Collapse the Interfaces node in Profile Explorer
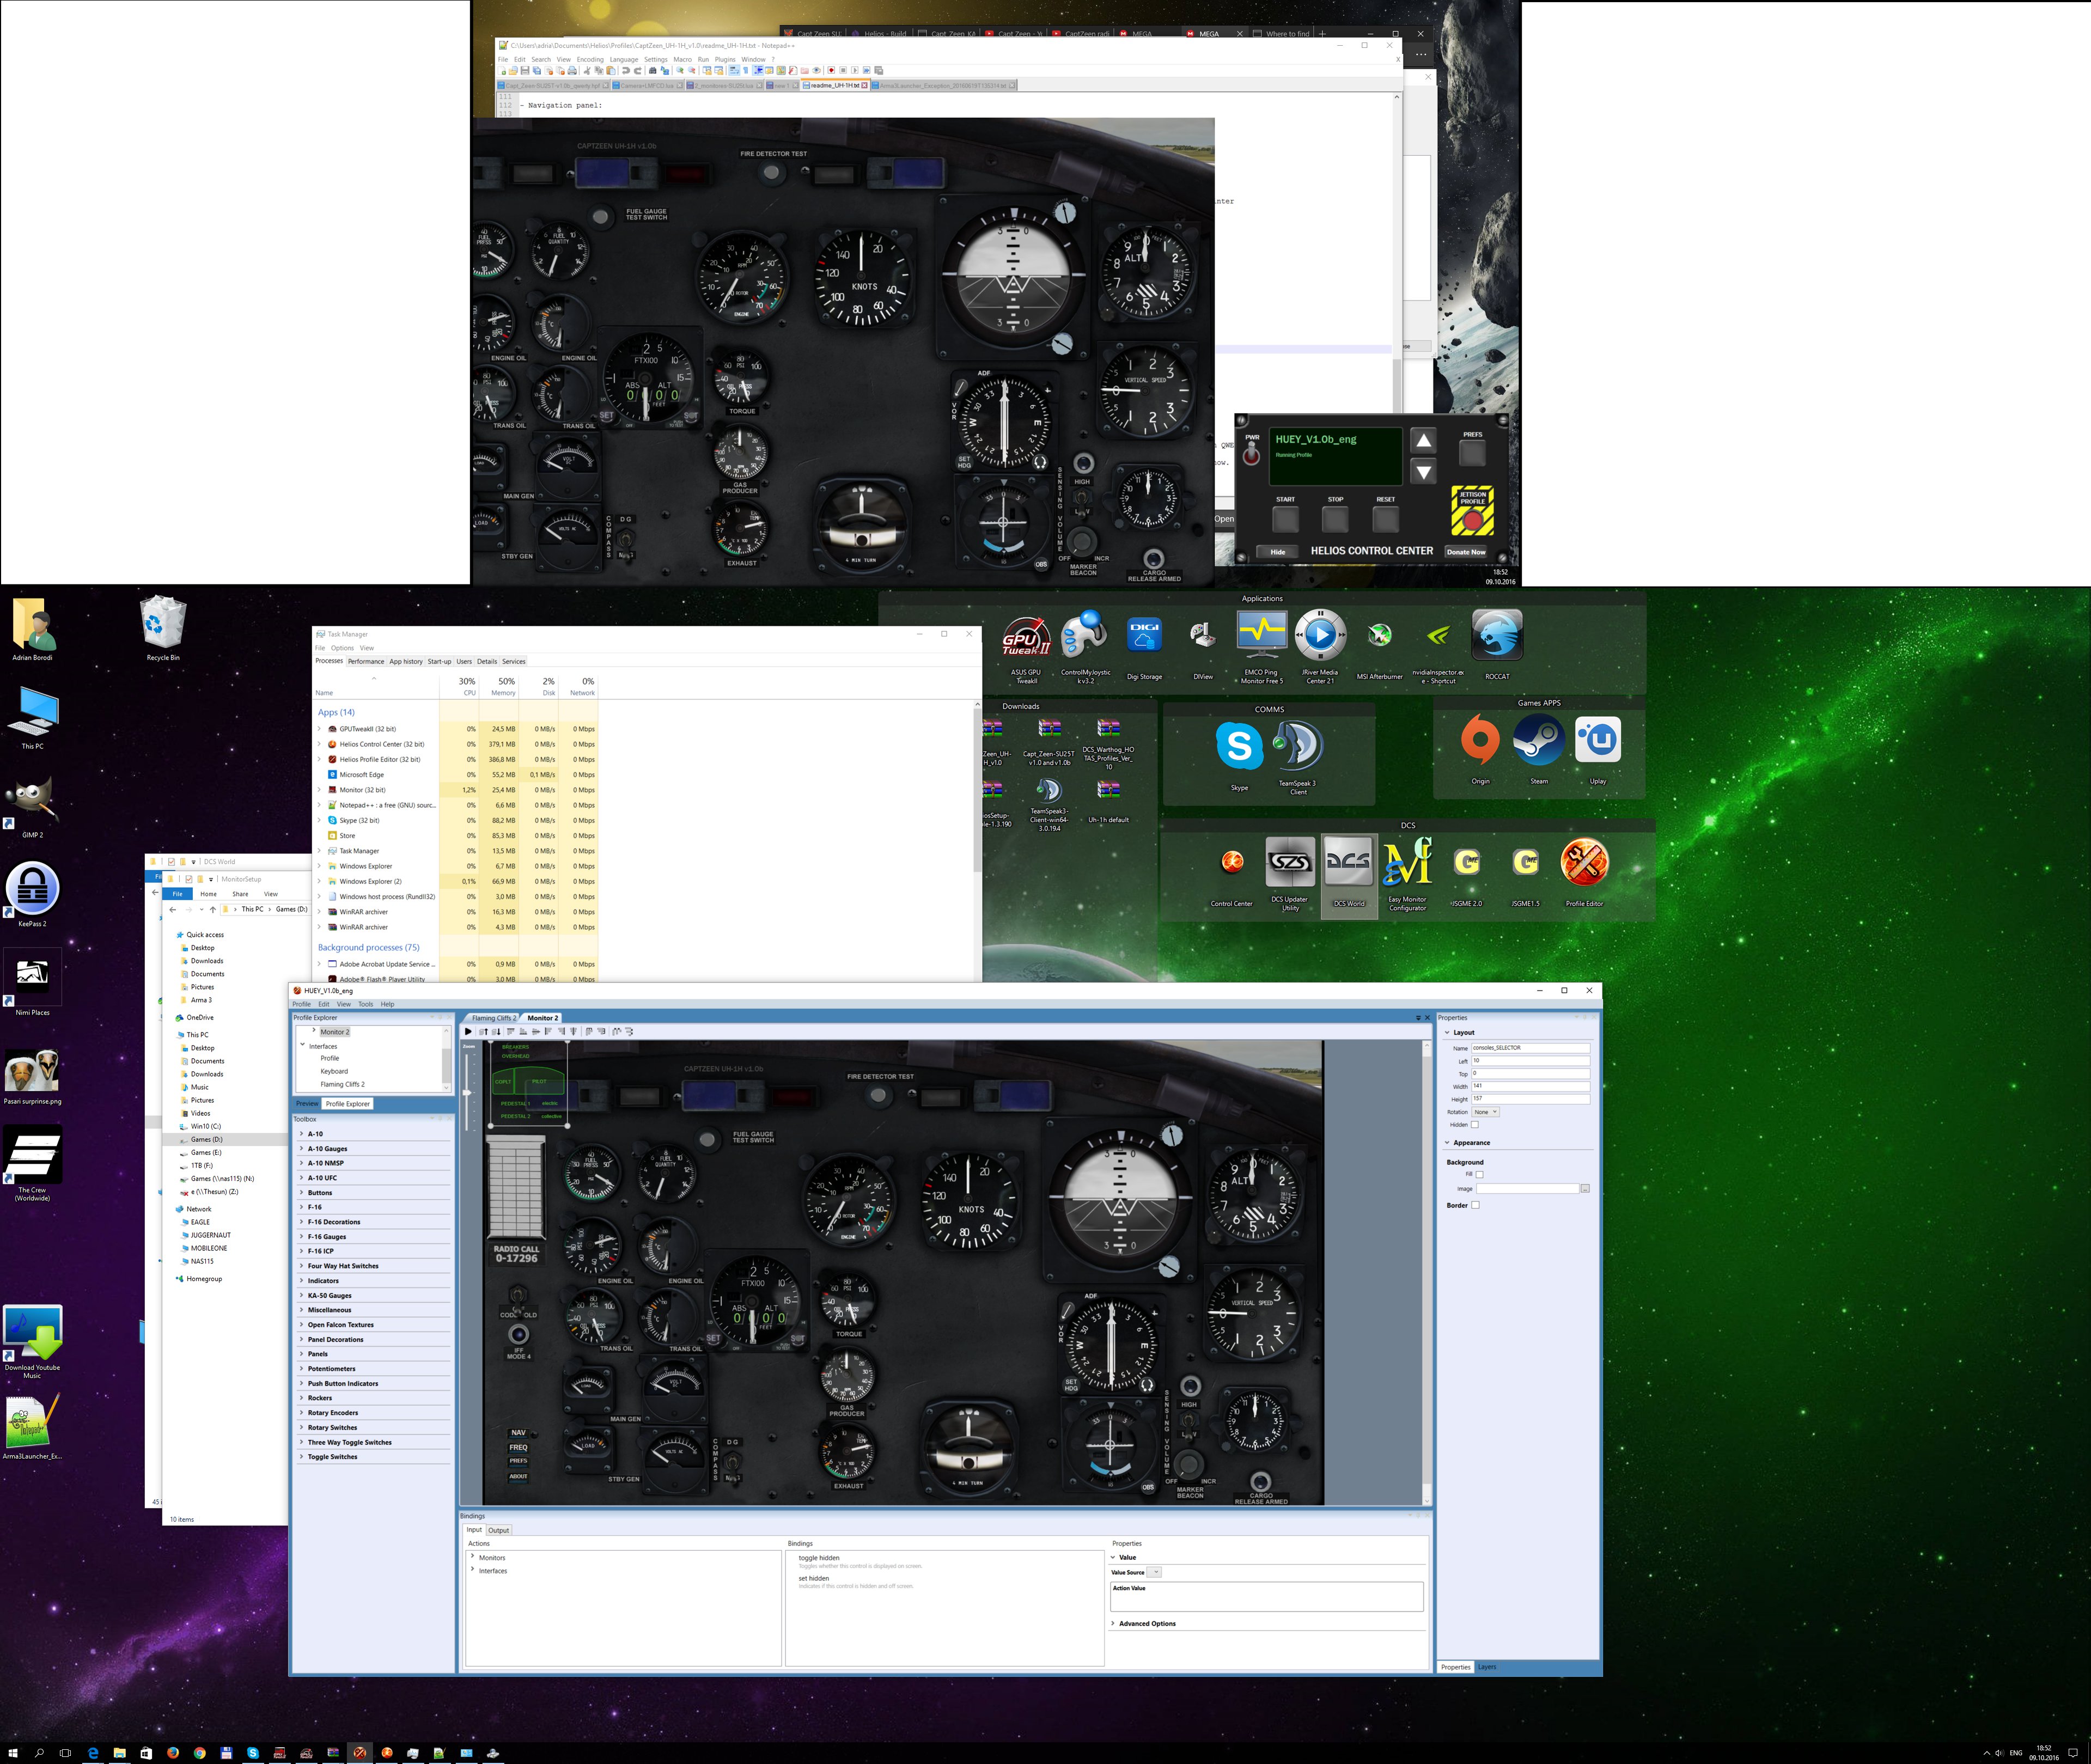This screenshot has width=2091, height=1764. click(303, 1045)
